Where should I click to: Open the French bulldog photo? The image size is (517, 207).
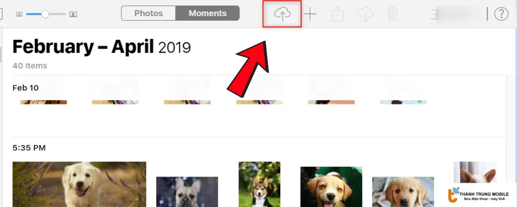pos(187,192)
